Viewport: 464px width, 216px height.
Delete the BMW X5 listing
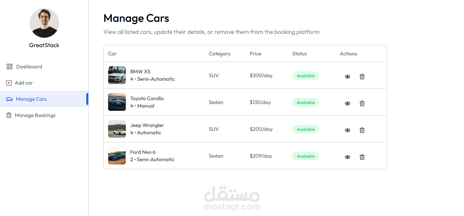point(362,77)
